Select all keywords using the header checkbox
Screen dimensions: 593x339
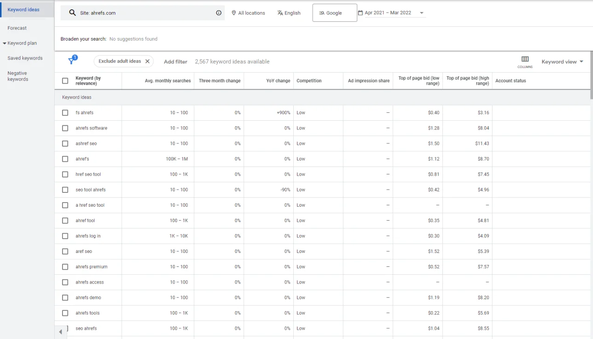pyautogui.click(x=65, y=80)
